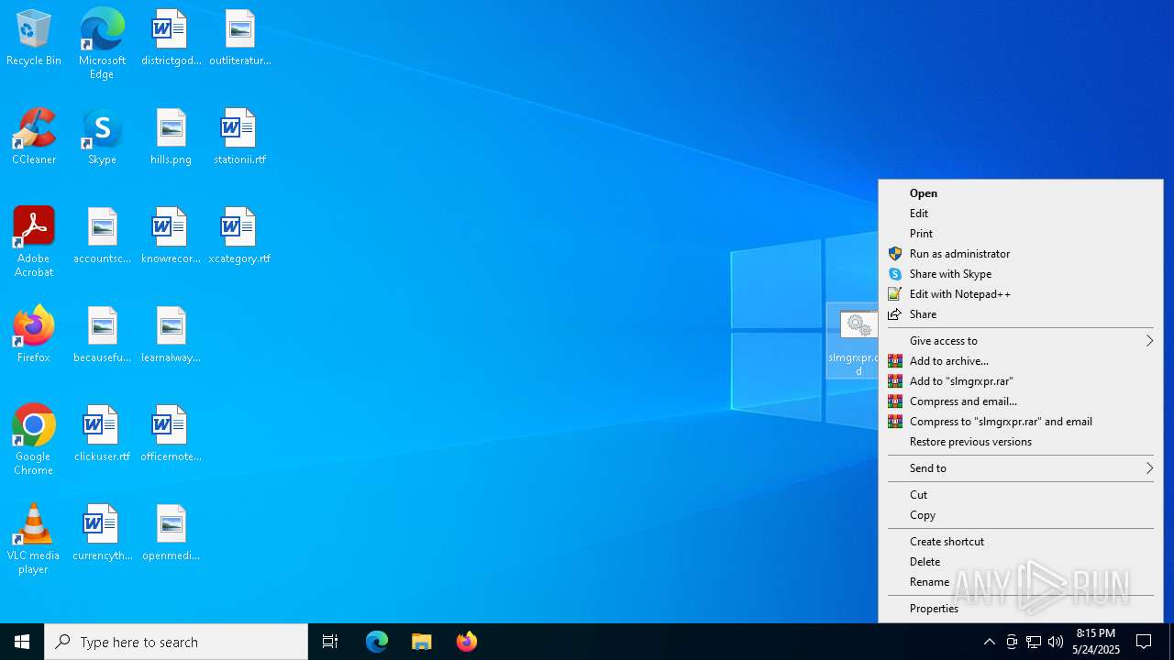Select the Firefox desktop shortcut
Screen dimensions: 1174x660
(34, 335)
